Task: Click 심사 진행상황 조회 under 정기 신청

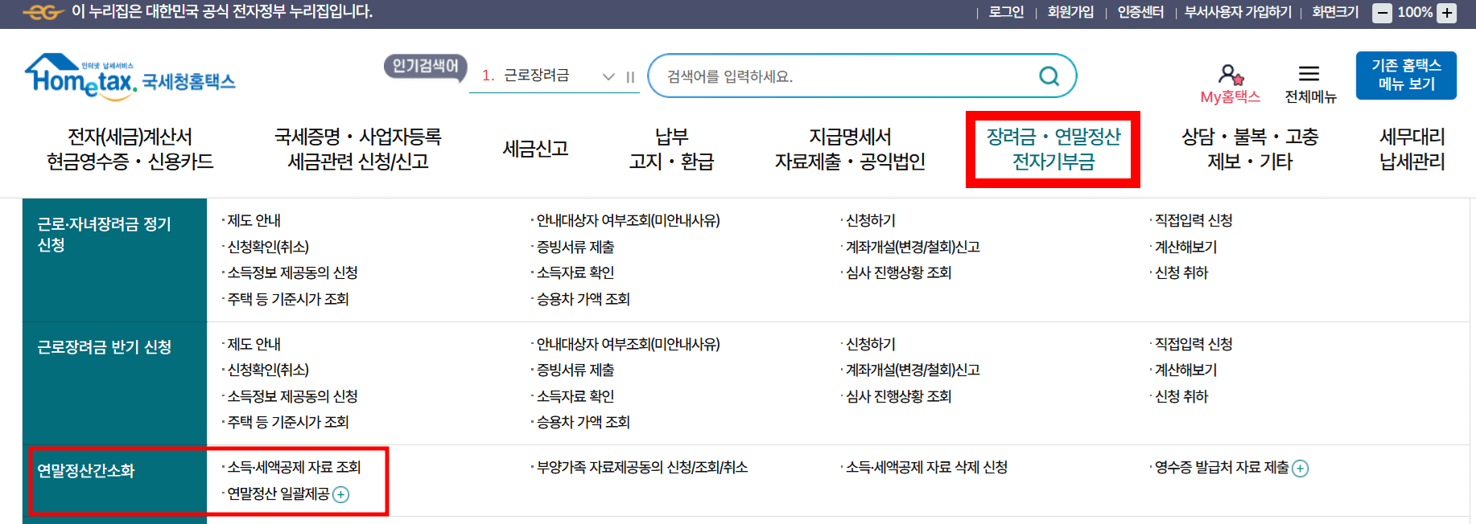Action: tap(898, 272)
